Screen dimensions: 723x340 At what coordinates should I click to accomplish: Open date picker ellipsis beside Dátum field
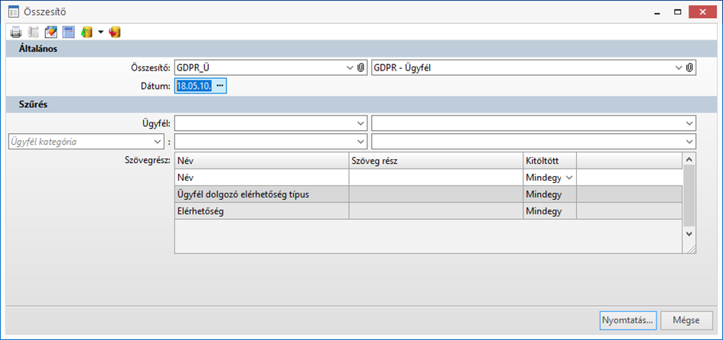220,86
